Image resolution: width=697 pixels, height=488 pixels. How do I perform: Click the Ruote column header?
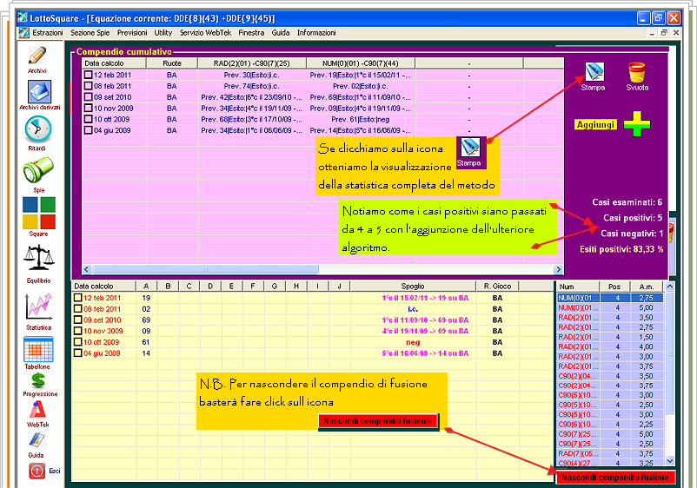(172, 63)
